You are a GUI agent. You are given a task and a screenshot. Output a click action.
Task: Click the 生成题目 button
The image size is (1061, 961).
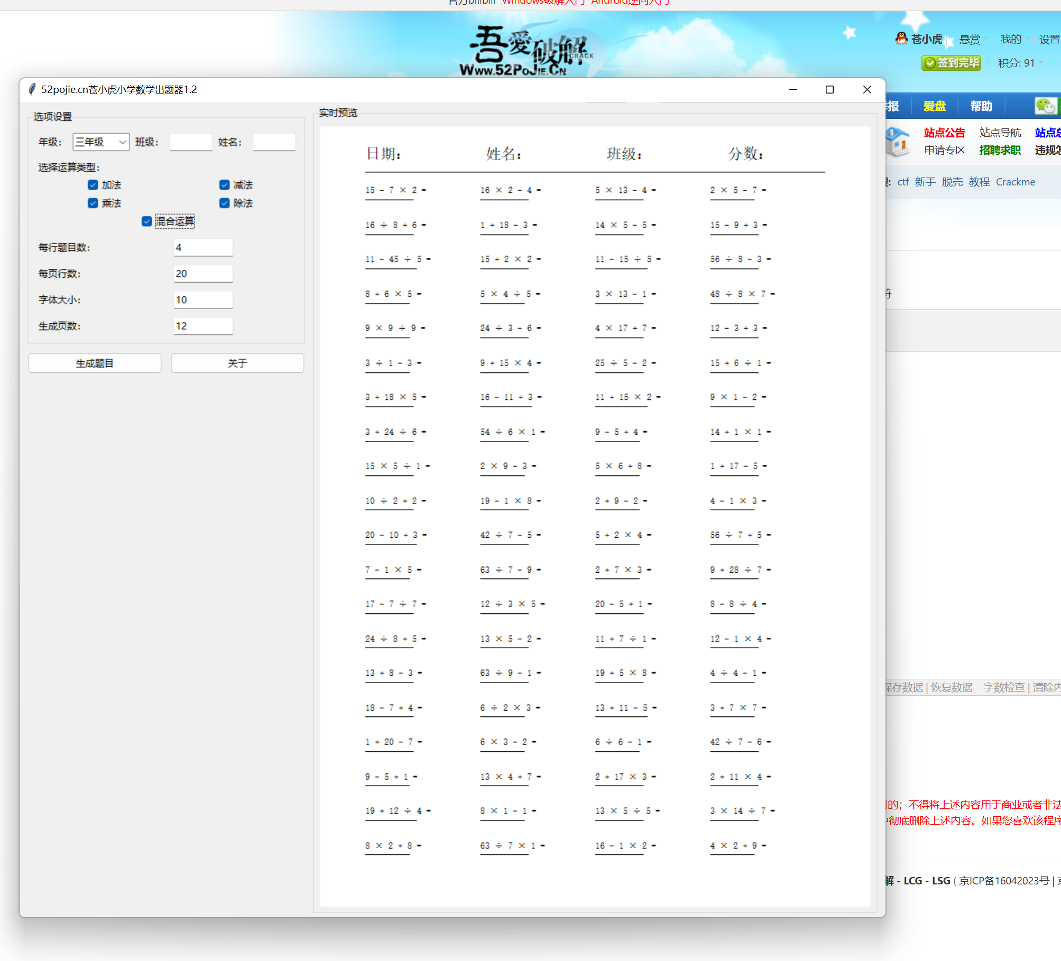click(95, 363)
